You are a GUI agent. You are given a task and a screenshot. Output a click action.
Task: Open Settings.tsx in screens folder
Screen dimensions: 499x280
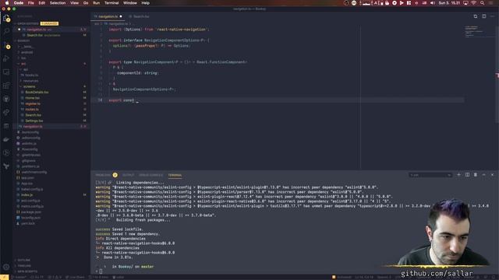34,121
